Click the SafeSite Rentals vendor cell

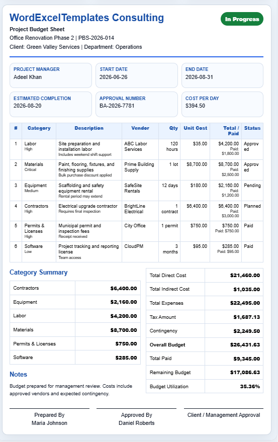(140, 191)
